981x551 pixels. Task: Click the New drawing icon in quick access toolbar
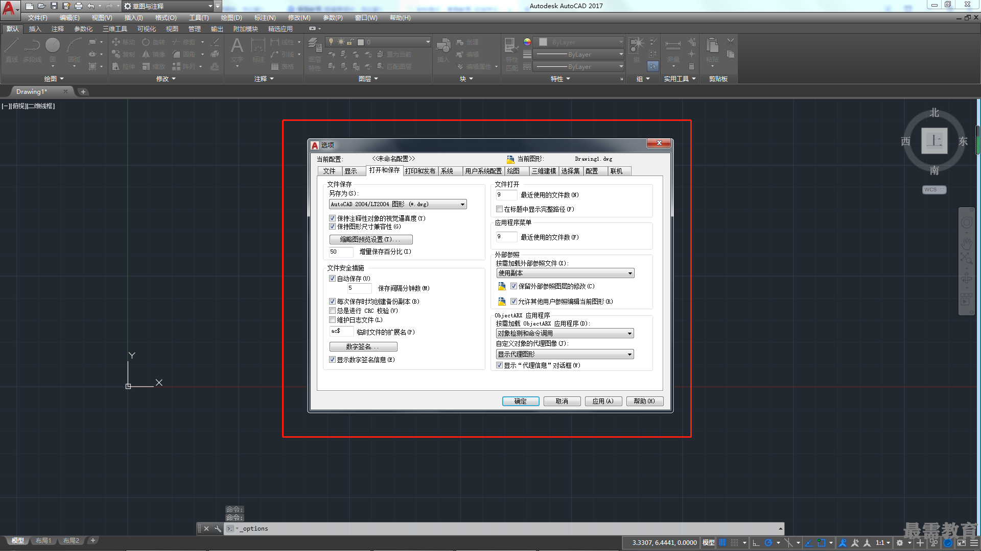click(30, 6)
